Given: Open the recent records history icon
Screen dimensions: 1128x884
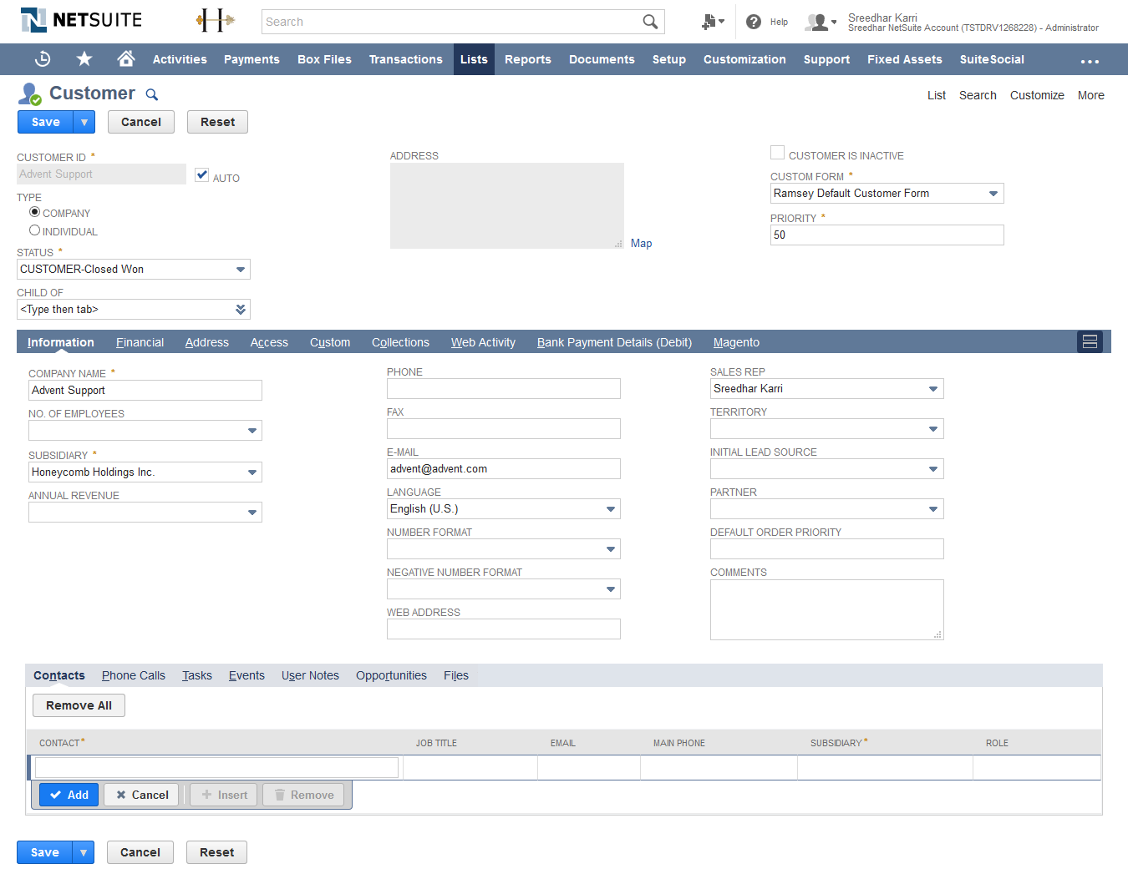Looking at the screenshot, I should [43, 59].
